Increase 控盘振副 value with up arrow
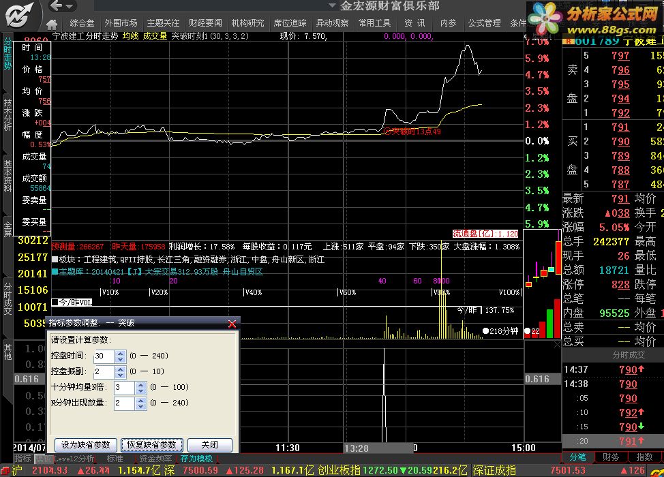664x477 pixels. [120, 369]
